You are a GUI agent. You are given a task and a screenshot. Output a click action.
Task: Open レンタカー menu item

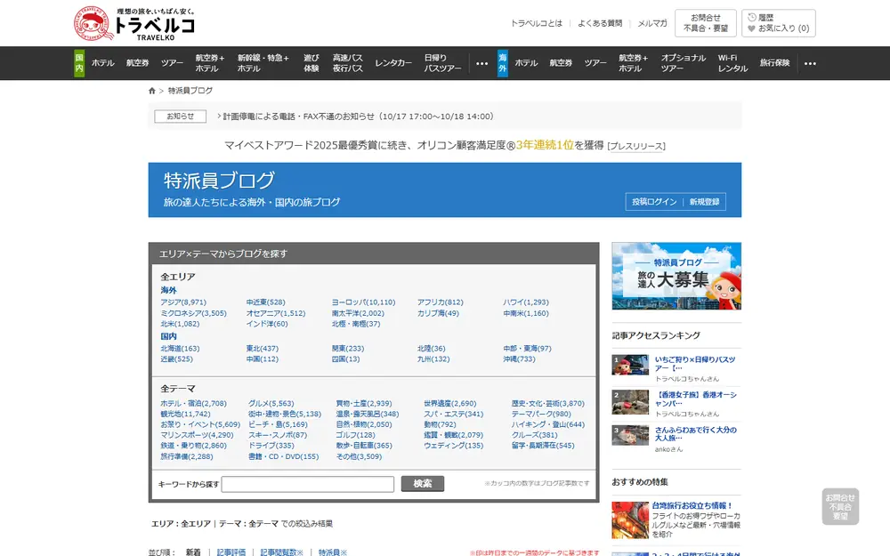click(393, 63)
